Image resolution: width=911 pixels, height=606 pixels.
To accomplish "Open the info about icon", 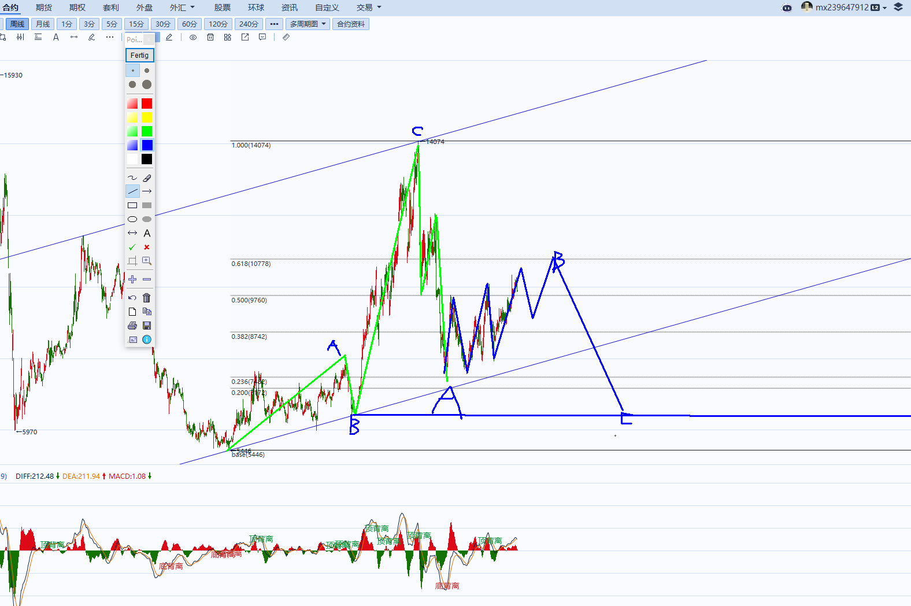I will click(147, 339).
